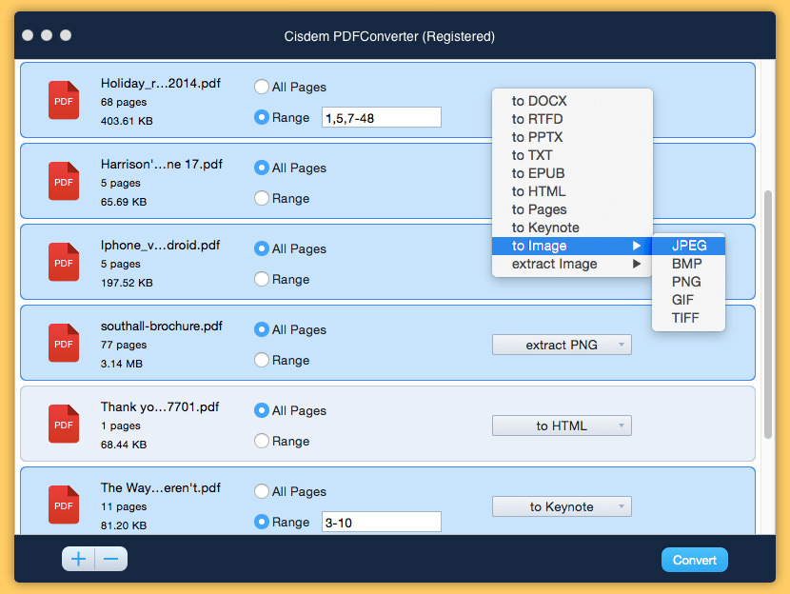The width and height of the screenshot is (790, 594).
Task: Click the minus icon to remove file
Action: pyautogui.click(x=110, y=560)
